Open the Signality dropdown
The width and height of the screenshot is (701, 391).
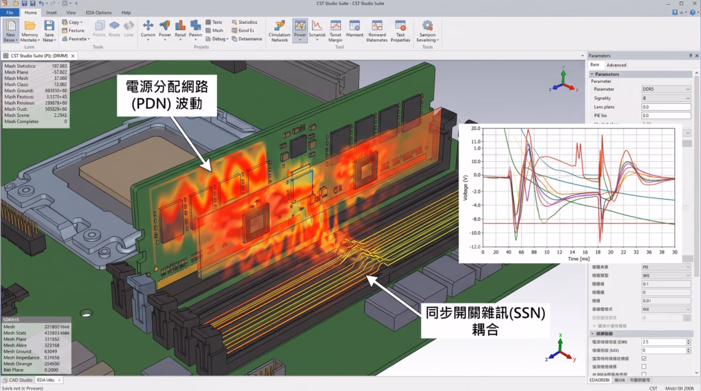click(x=666, y=98)
